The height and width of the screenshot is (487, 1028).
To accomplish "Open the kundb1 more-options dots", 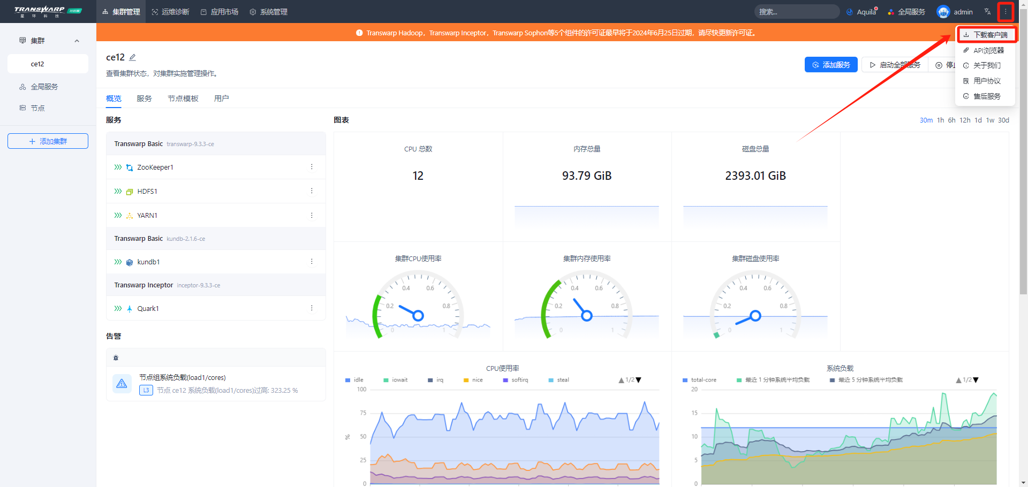I will pyautogui.click(x=312, y=262).
